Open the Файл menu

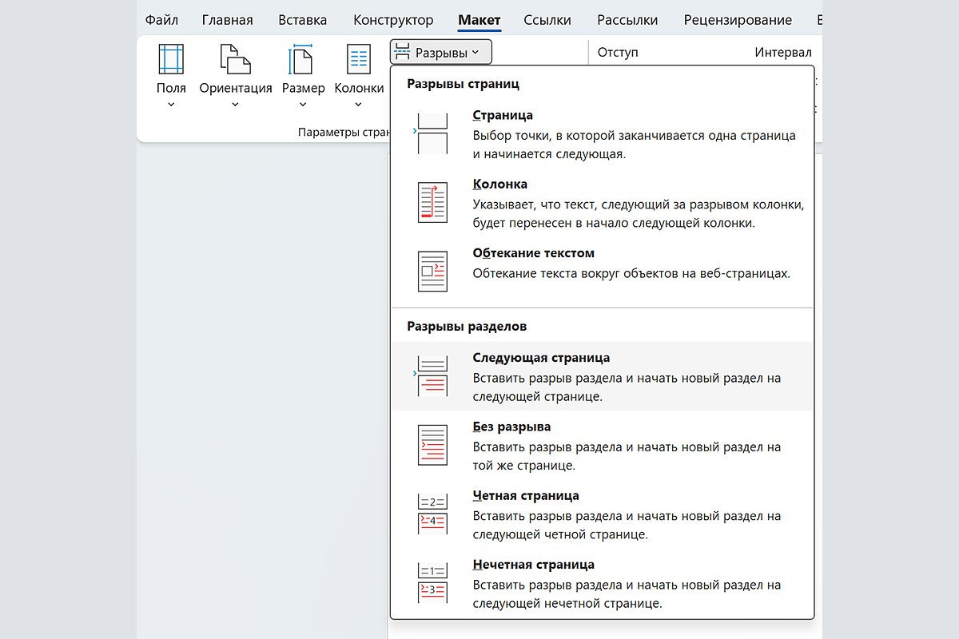click(x=161, y=20)
